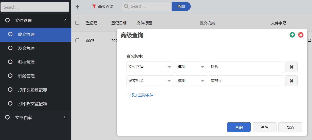Open the 模糊 dropdown in the 发文机关 row
The height and width of the screenshot is (140, 312).
pos(191,81)
